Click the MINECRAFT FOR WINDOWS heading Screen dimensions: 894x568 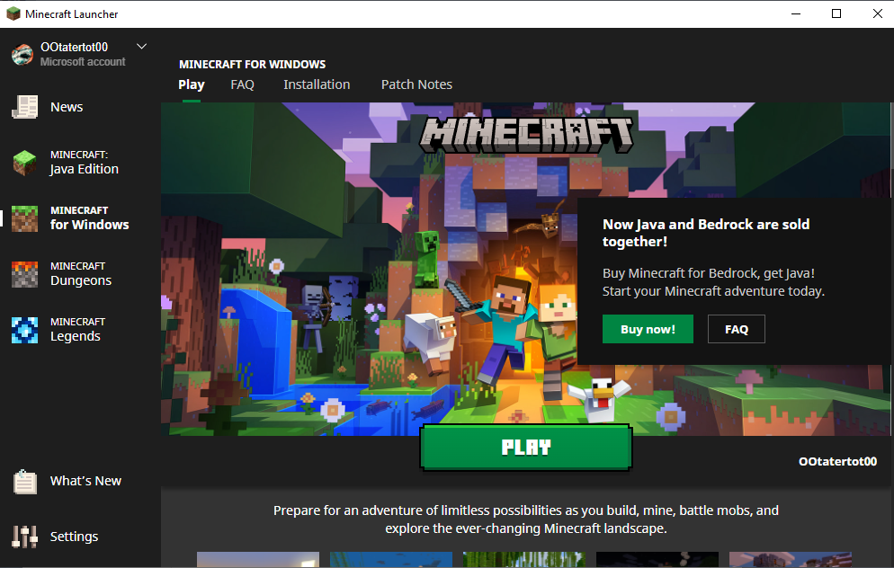[252, 65]
